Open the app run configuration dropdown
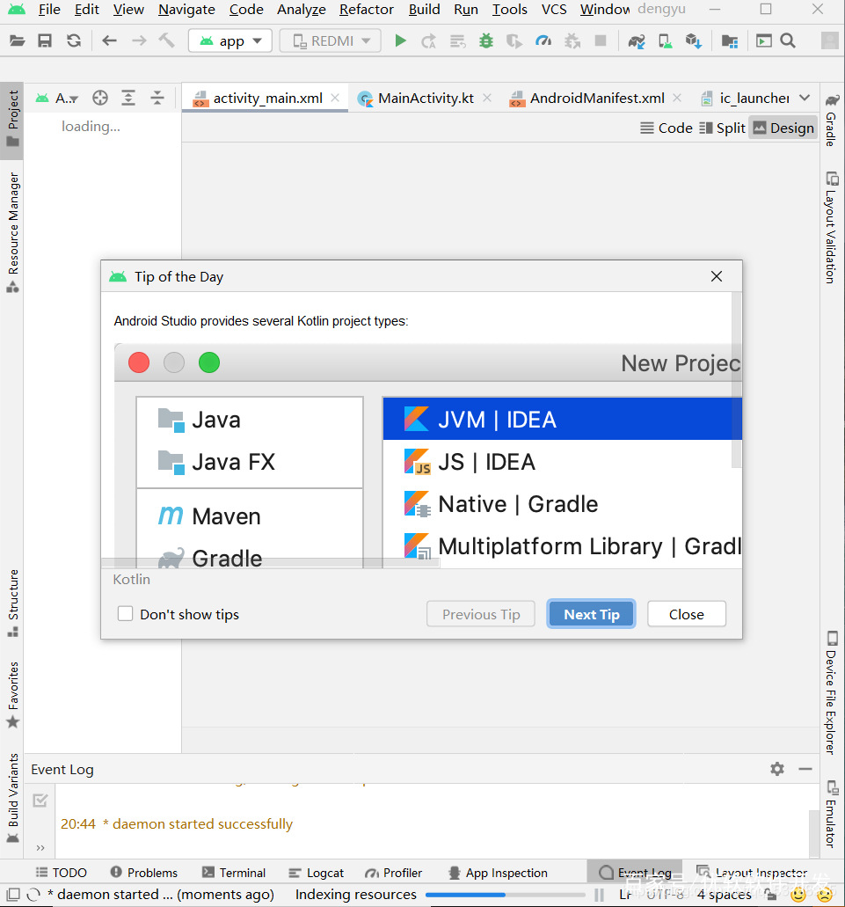845x907 pixels. [230, 41]
